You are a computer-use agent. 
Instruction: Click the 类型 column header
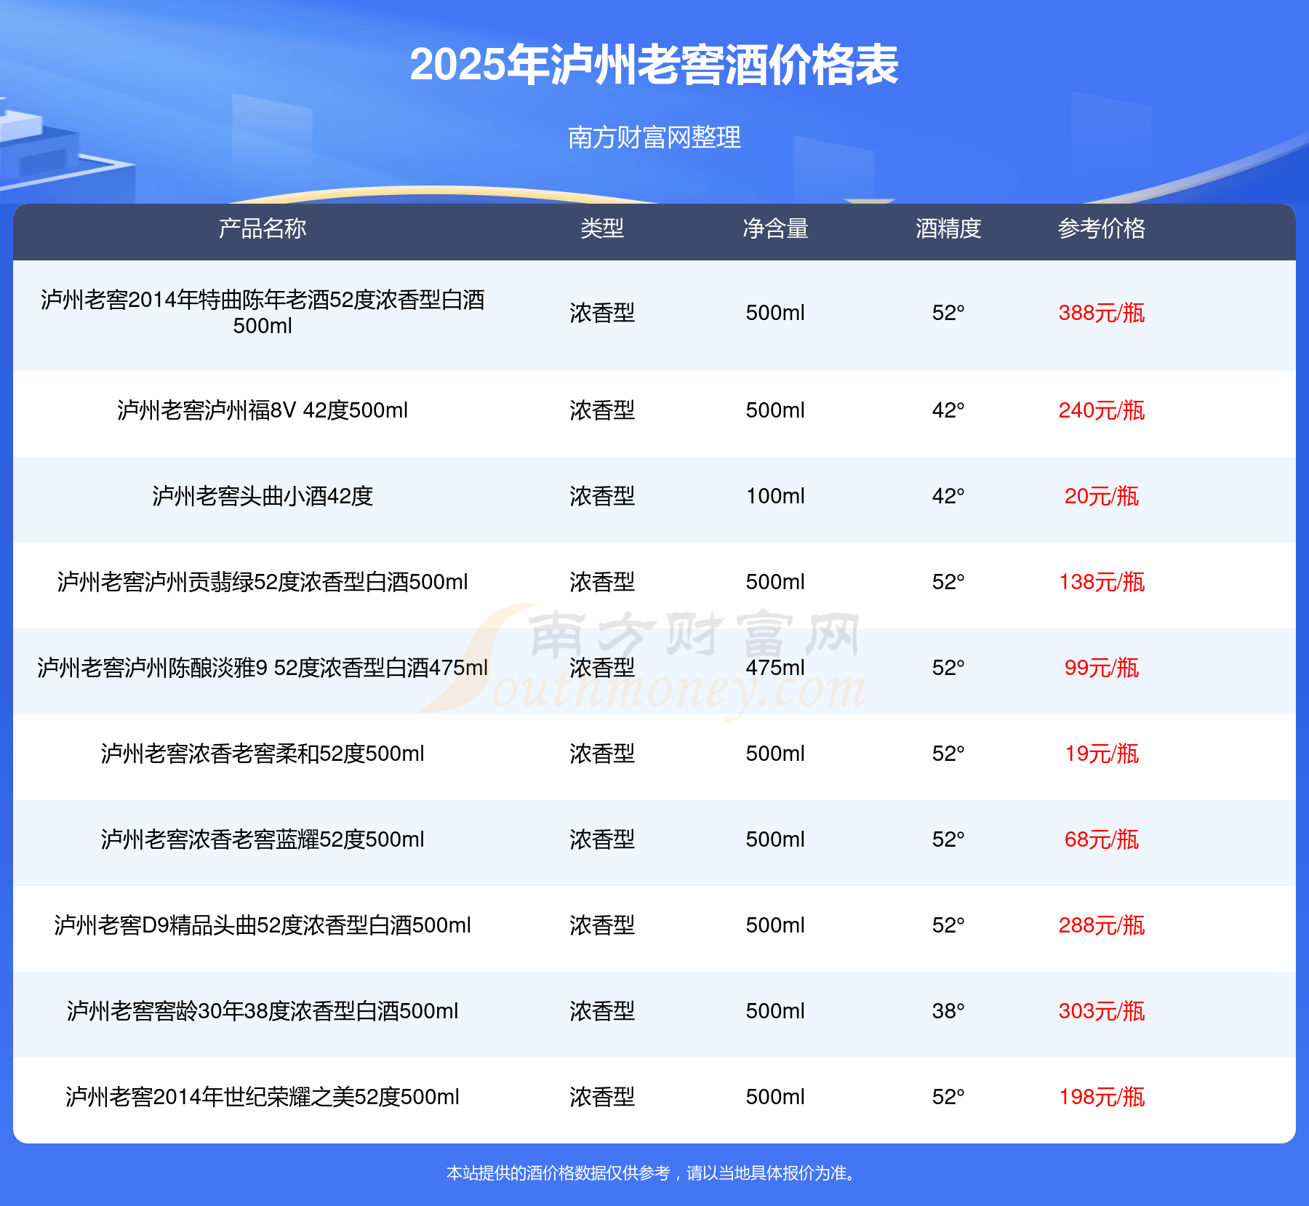tap(602, 228)
